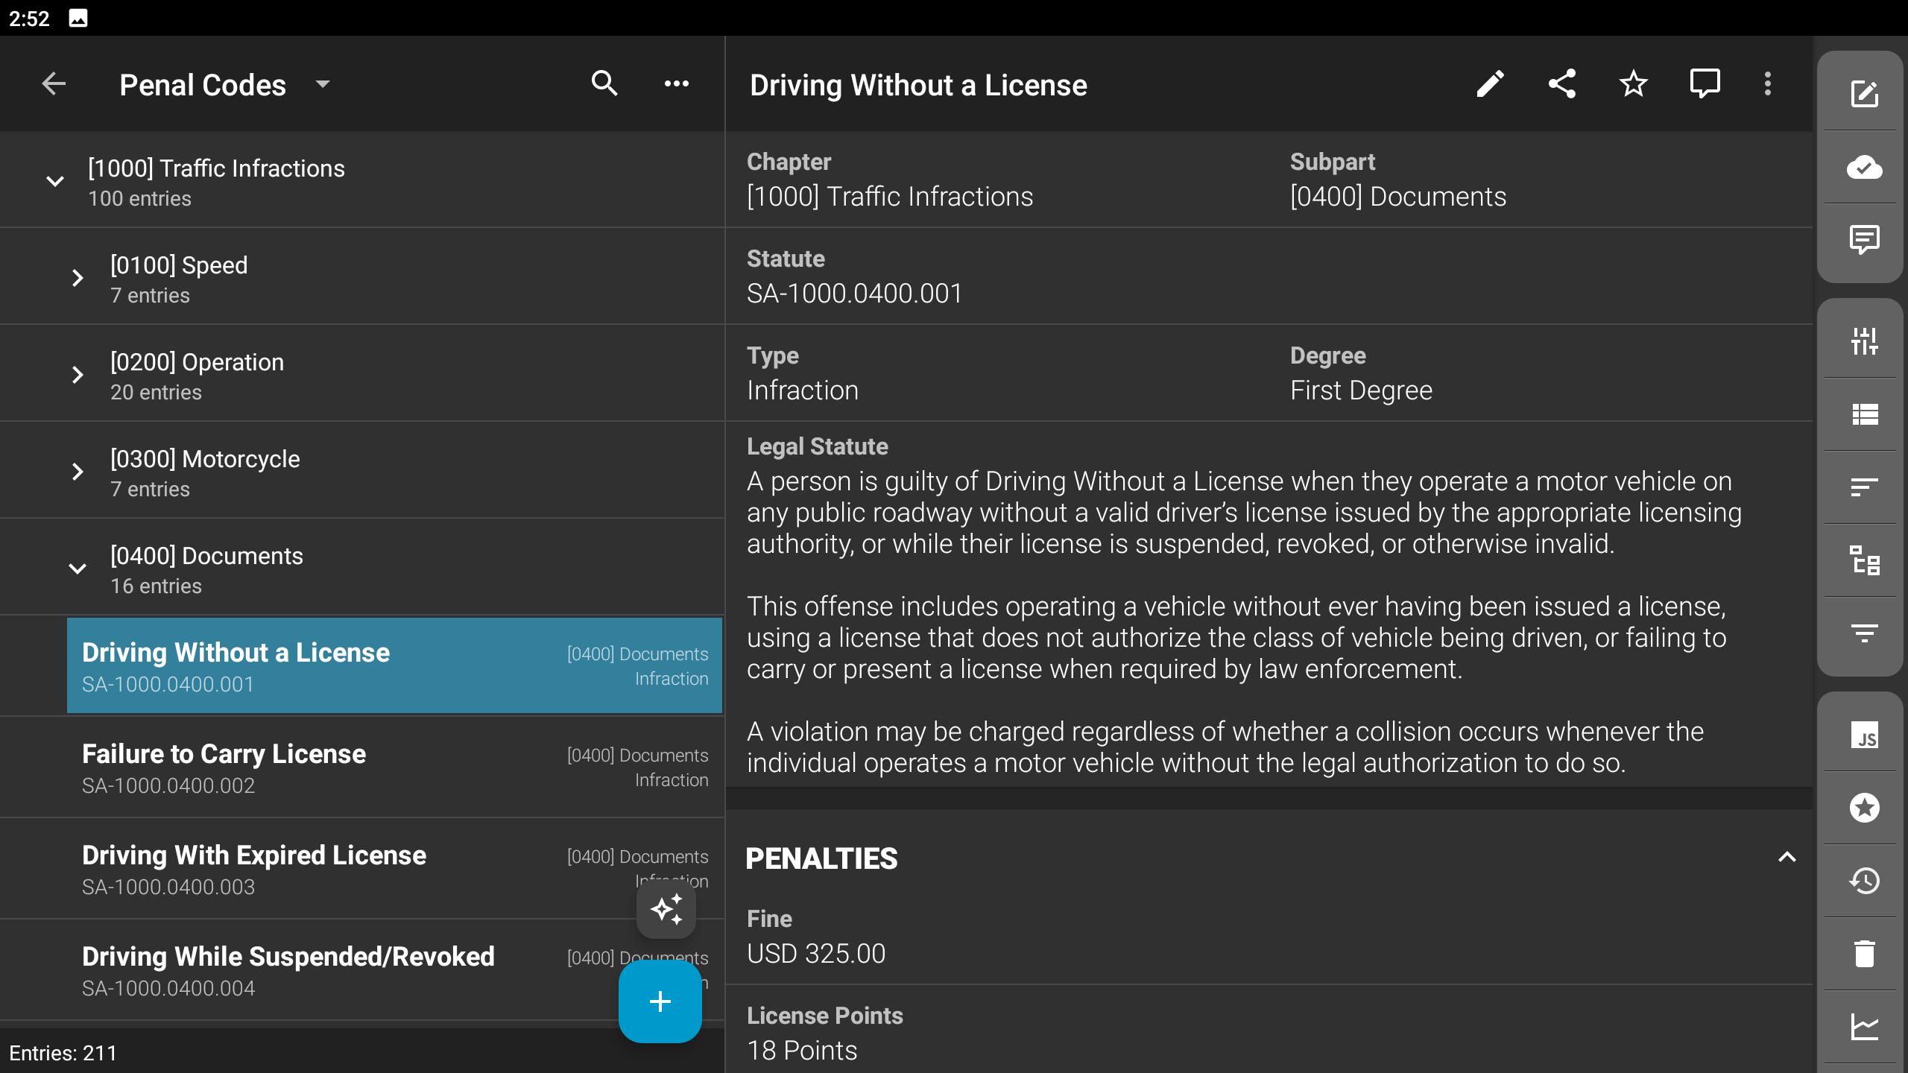Collapse the [1000] Traffic Infractions group
The height and width of the screenshot is (1073, 1908).
(55, 181)
